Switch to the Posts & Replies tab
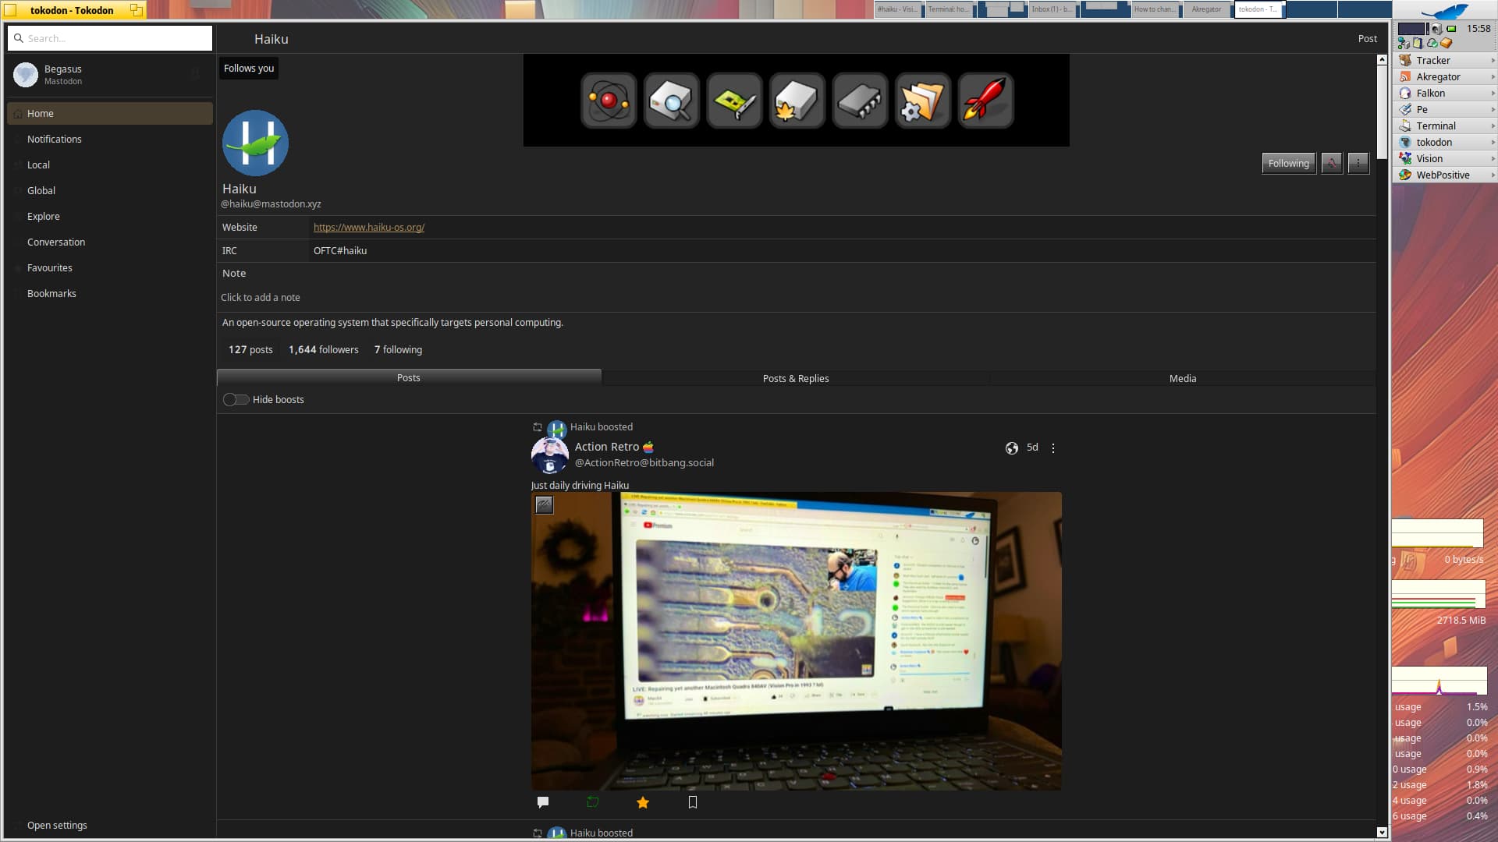The height and width of the screenshot is (842, 1498). coord(796,379)
